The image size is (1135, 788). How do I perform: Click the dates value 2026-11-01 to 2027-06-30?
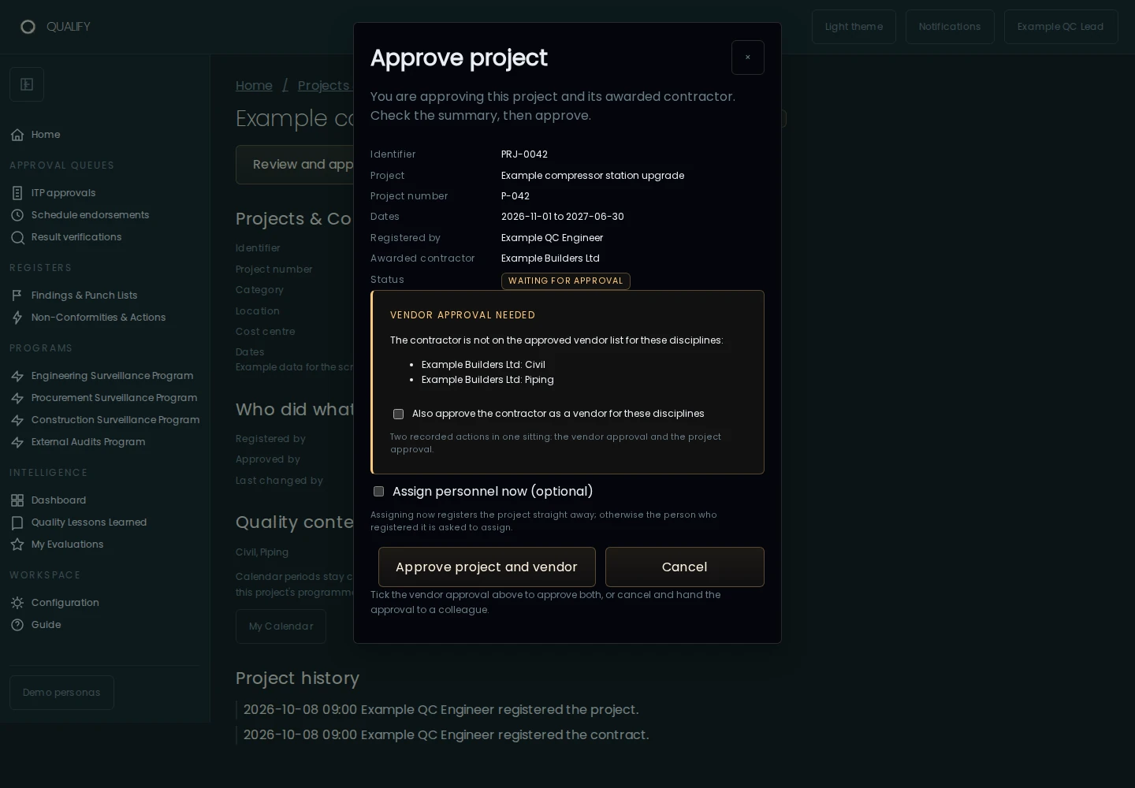click(x=563, y=217)
